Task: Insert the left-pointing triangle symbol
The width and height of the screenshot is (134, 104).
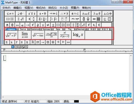Action: [x=58, y=42]
